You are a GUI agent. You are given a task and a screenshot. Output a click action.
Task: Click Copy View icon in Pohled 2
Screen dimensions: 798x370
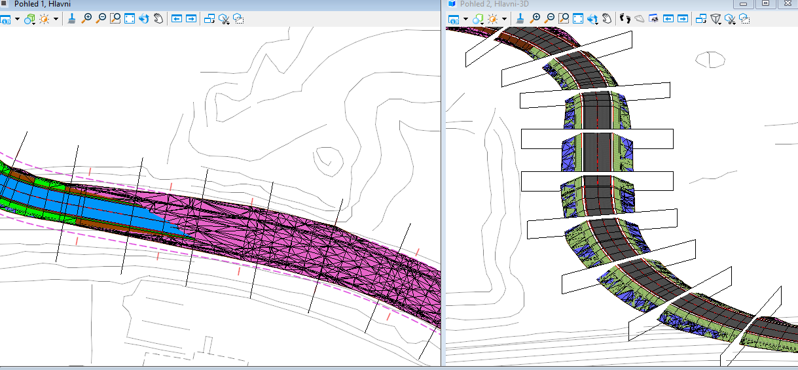(x=701, y=19)
